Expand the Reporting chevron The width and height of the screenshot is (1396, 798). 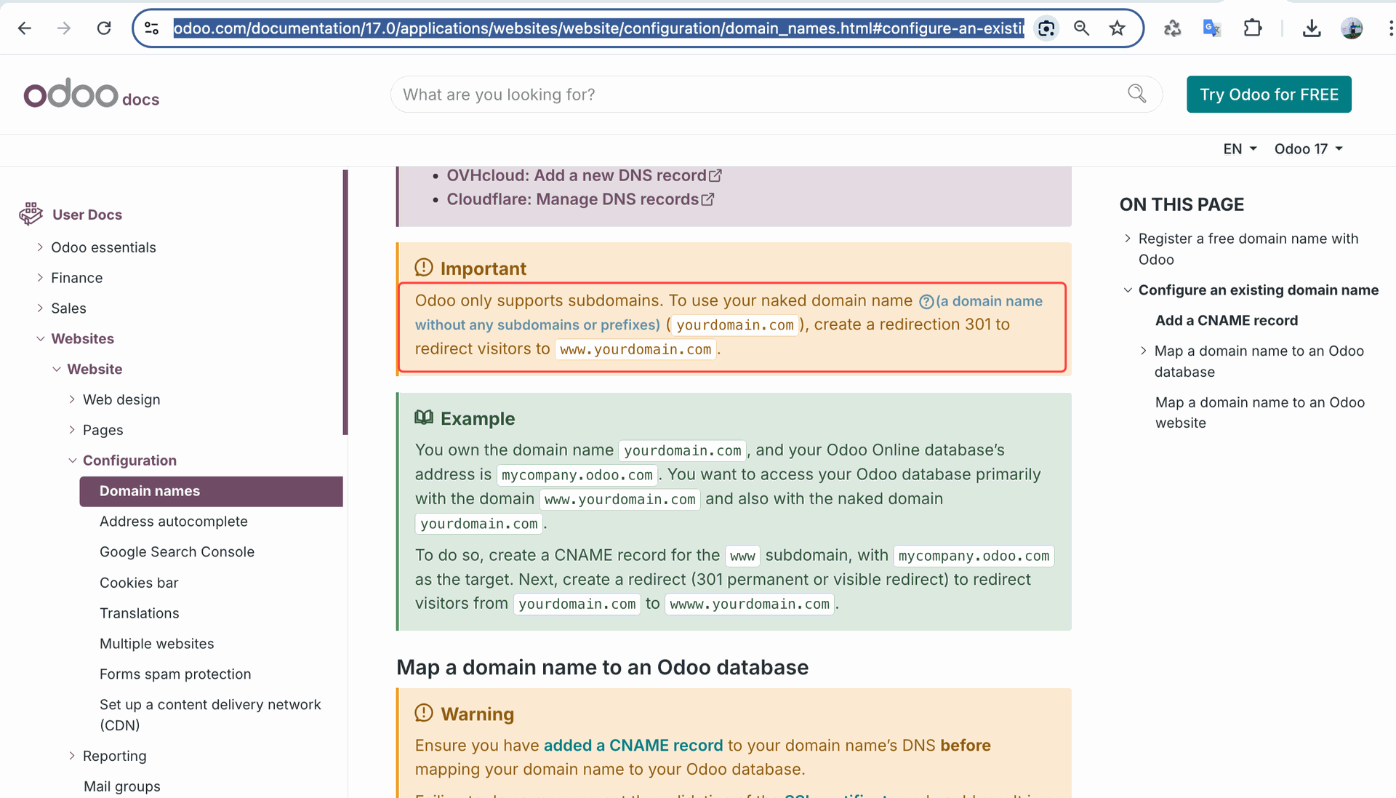[x=72, y=756]
